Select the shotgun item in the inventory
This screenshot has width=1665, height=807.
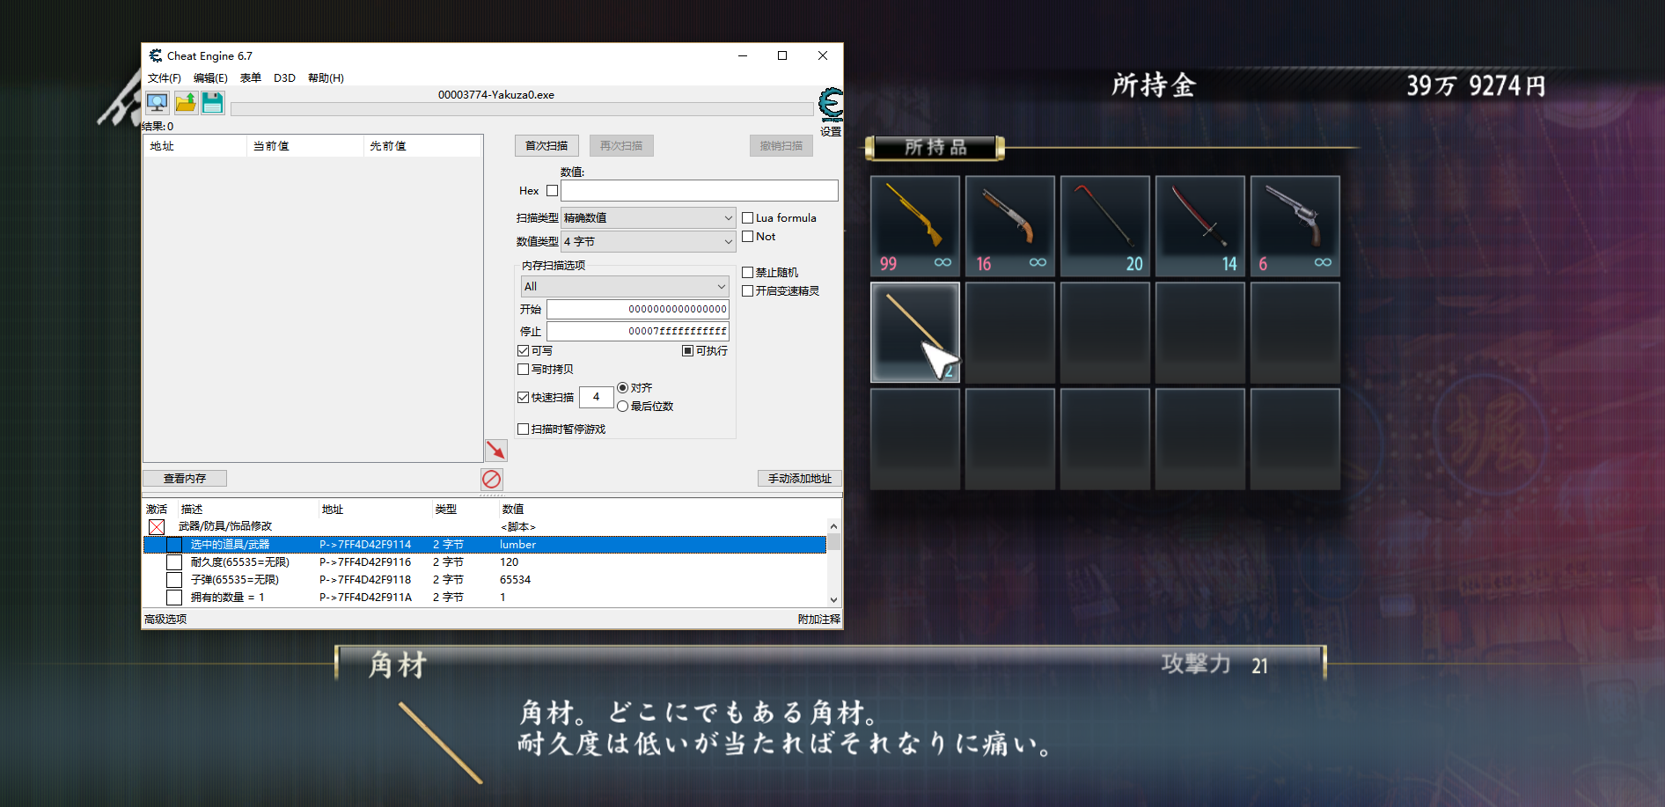pos(1009,225)
